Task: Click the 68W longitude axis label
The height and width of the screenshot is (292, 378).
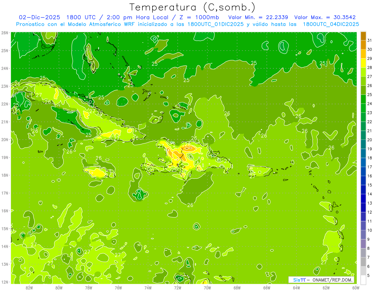Action: click(x=237, y=288)
